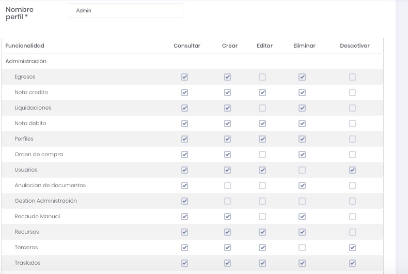Enable Editar for Recaudo Manual
This screenshot has height=274, width=408.
point(262,217)
